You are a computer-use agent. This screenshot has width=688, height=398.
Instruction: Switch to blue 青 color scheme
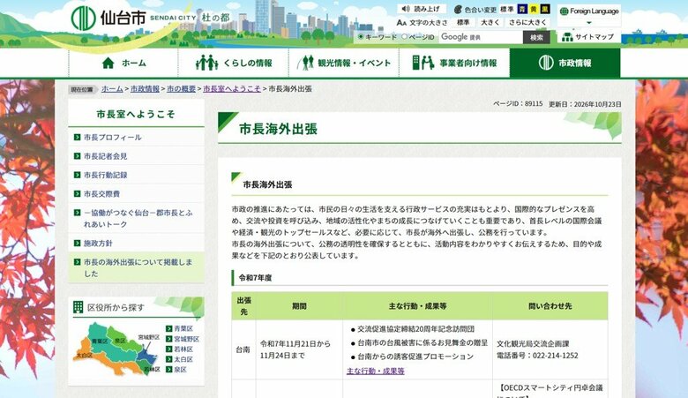coord(522,9)
